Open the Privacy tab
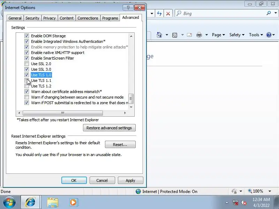Viewport: 279px width, 209px height. [49, 18]
